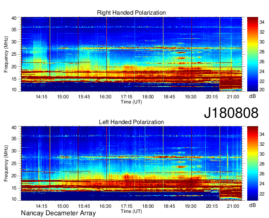
Task: Click the 40 MHz tick label on Right Handed plot
Action: (x=14, y=18)
